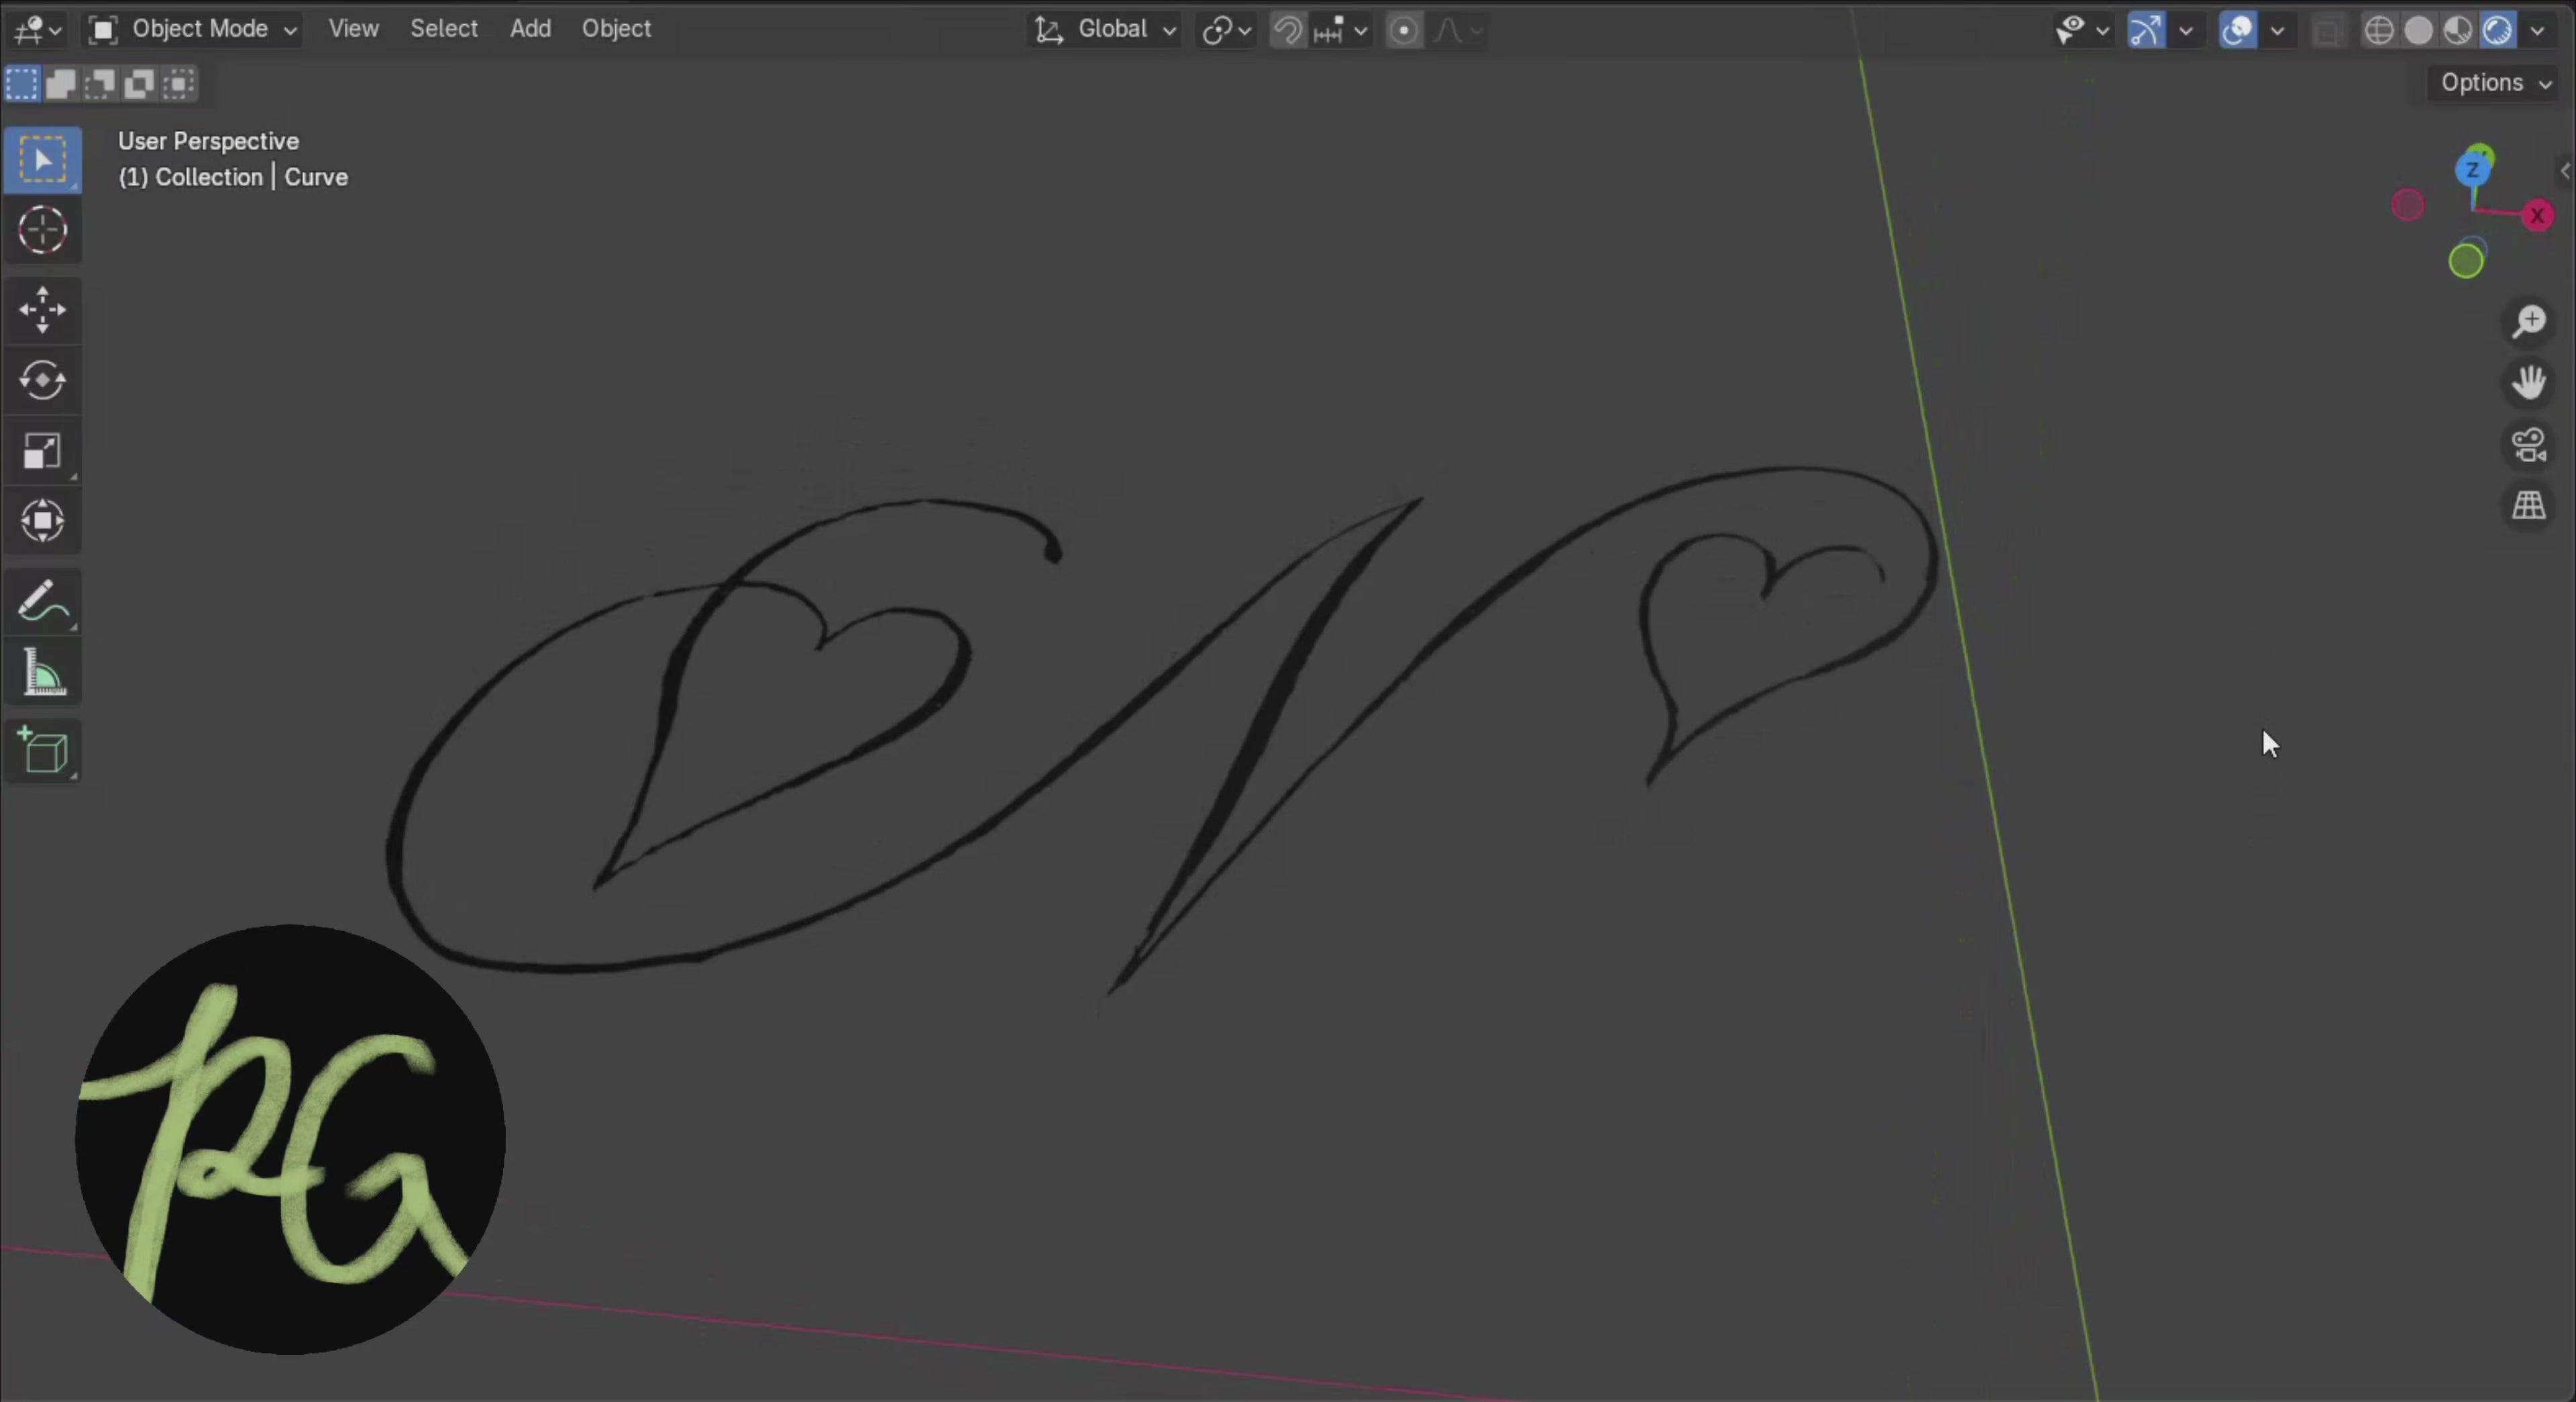Open the Options dropdown
Screen dimensions: 2576x1402
(2495, 83)
